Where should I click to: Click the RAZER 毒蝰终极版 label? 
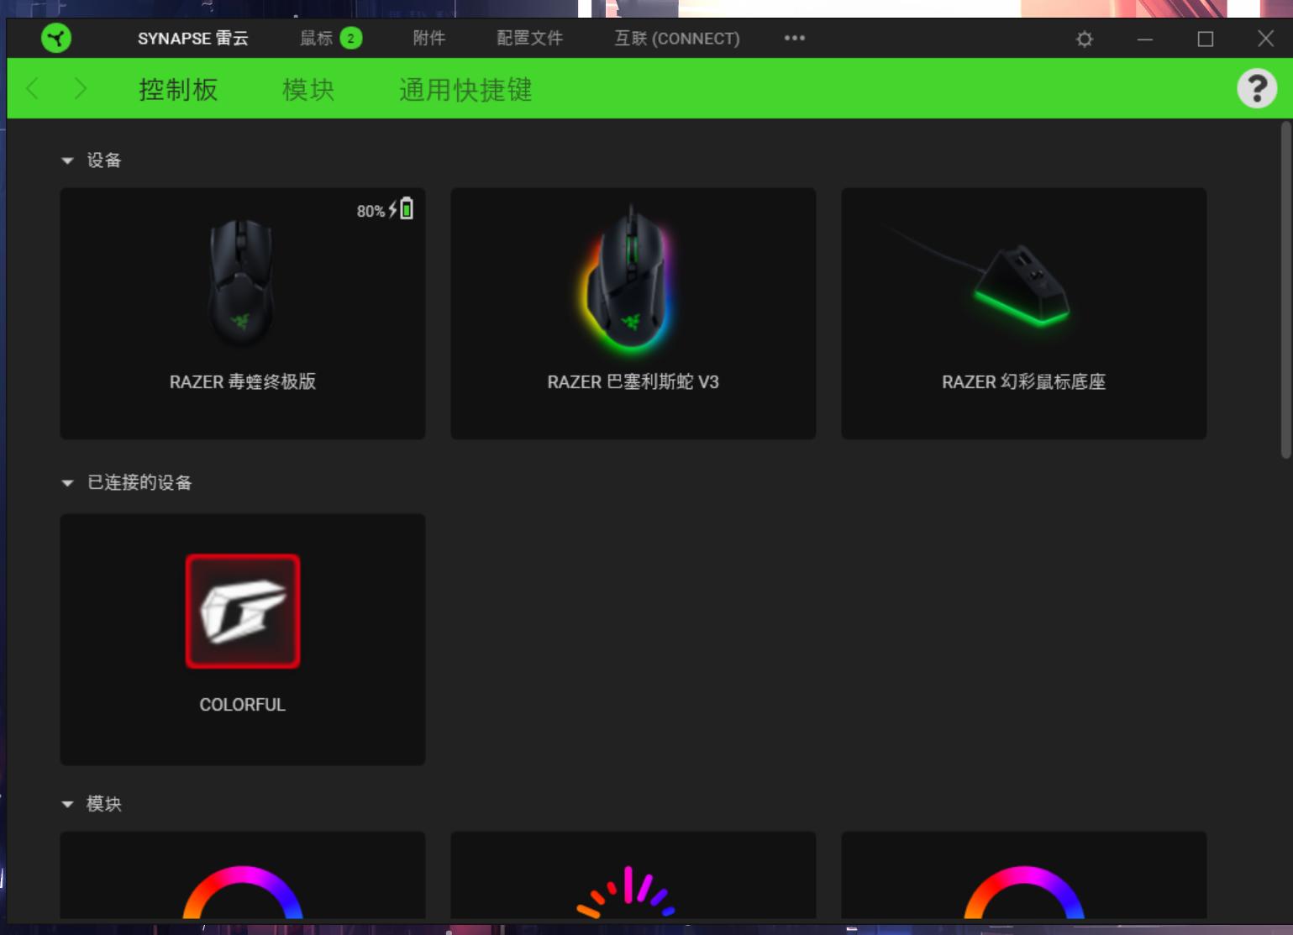[243, 381]
